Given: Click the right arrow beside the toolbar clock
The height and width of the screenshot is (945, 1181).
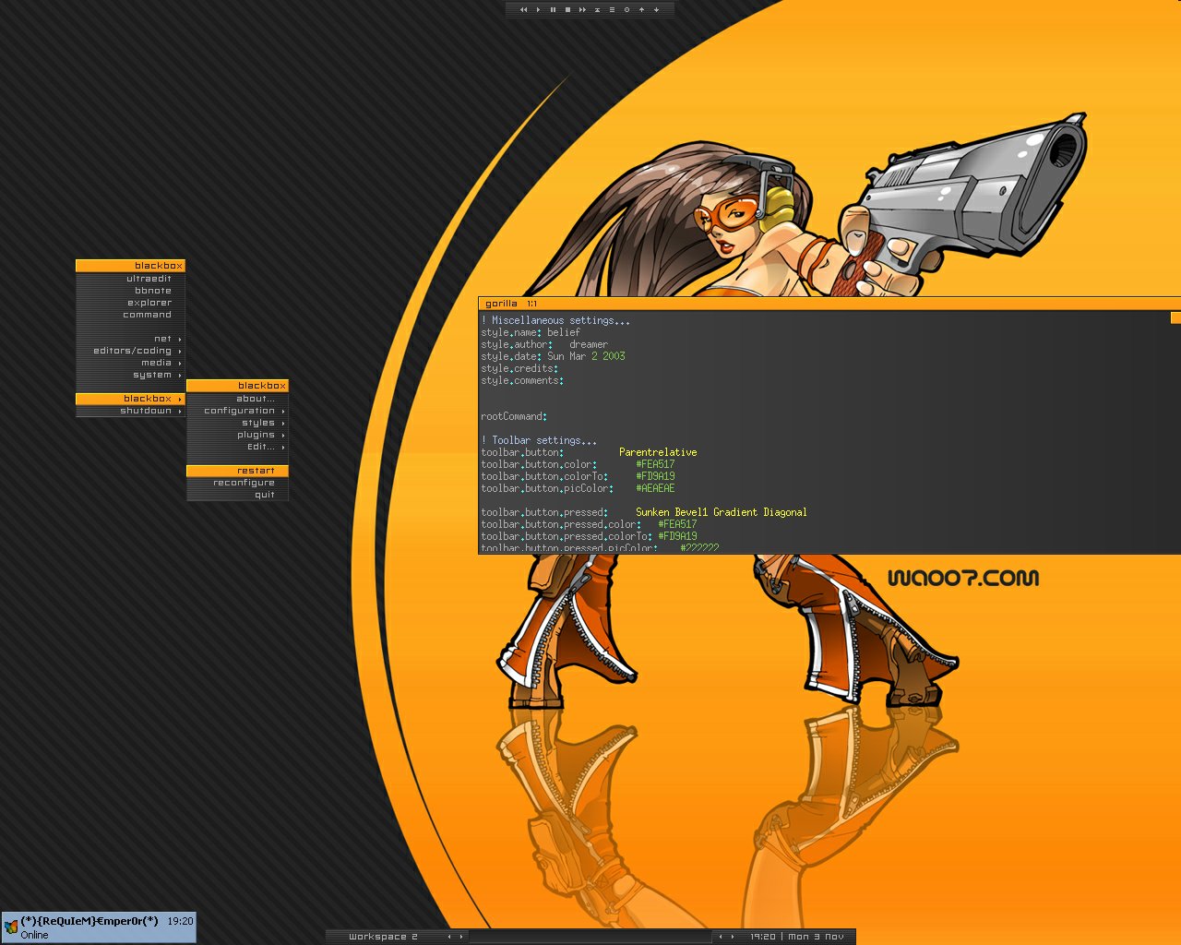Looking at the screenshot, I should (x=733, y=937).
